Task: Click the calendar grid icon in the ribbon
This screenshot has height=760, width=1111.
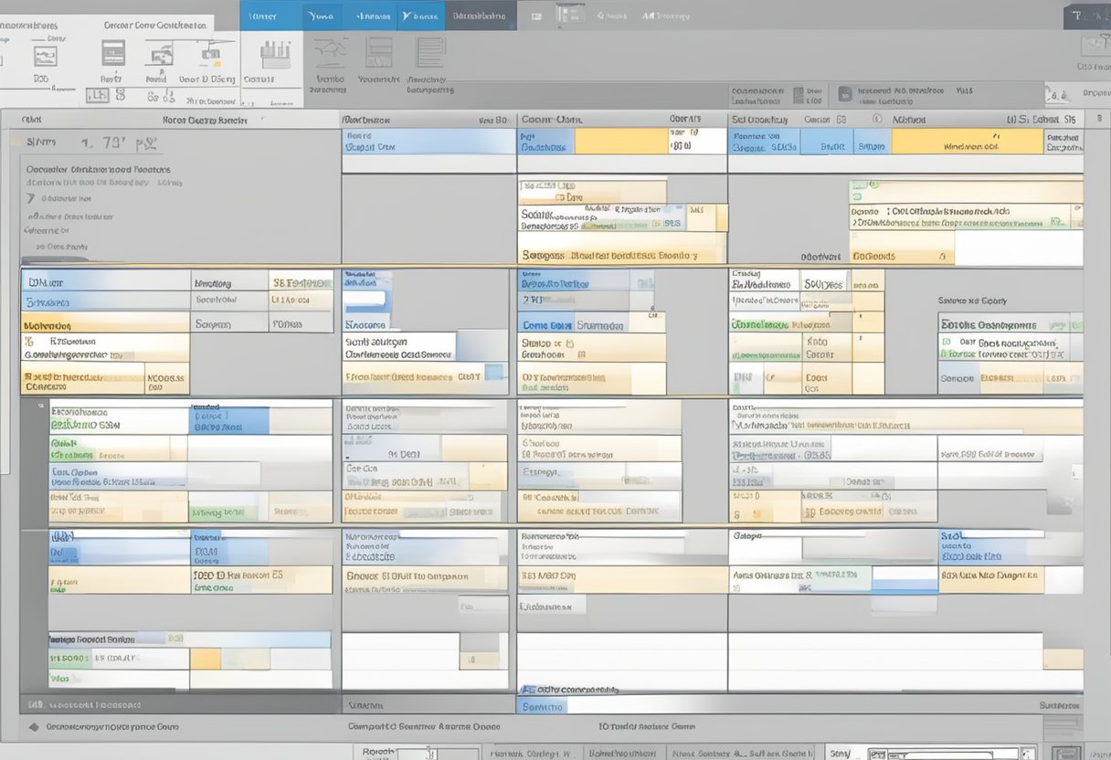Action: click(113, 54)
